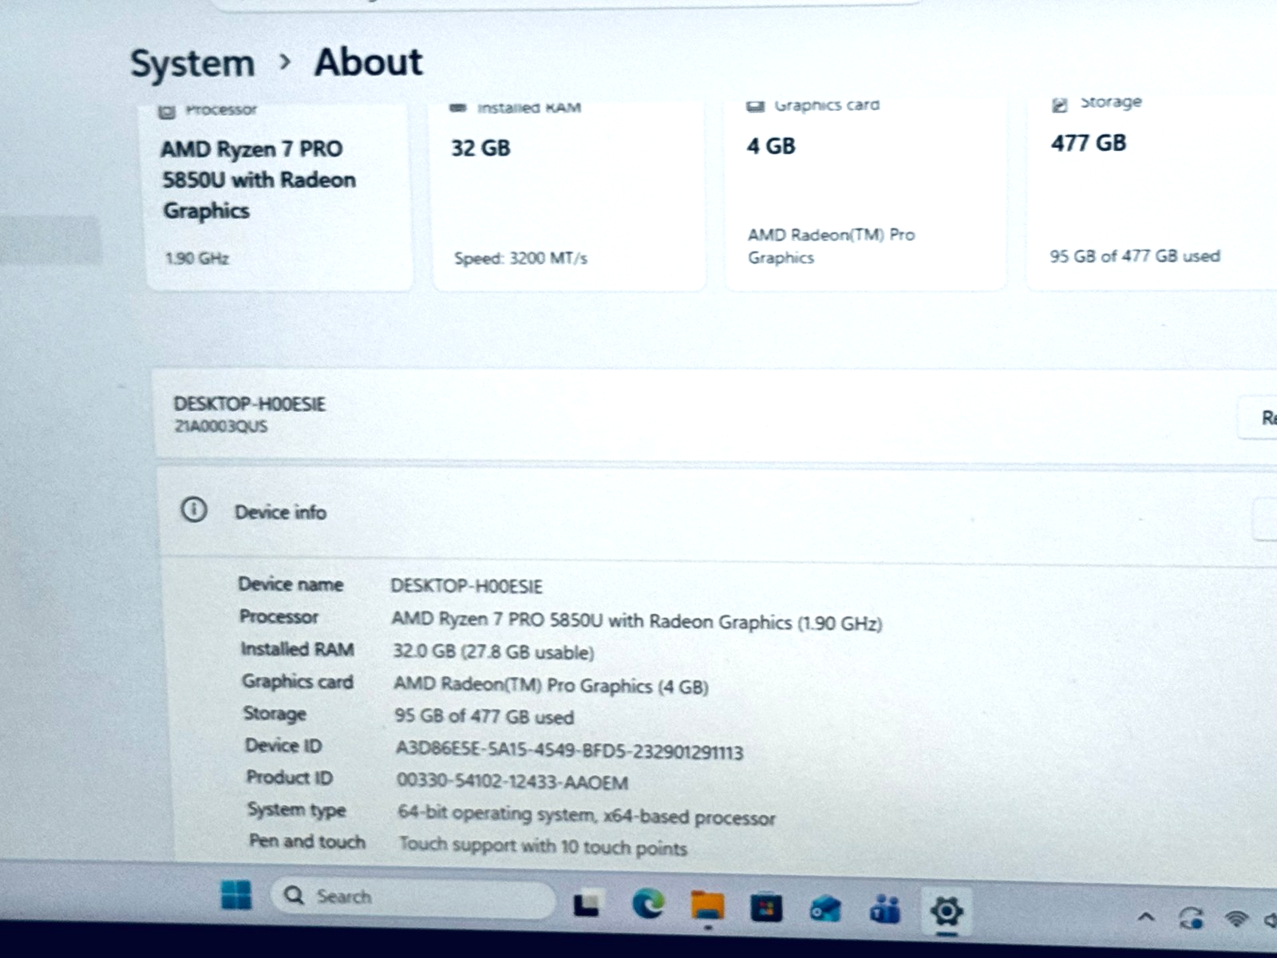Click the Pen and touch label

[x=307, y=841]
